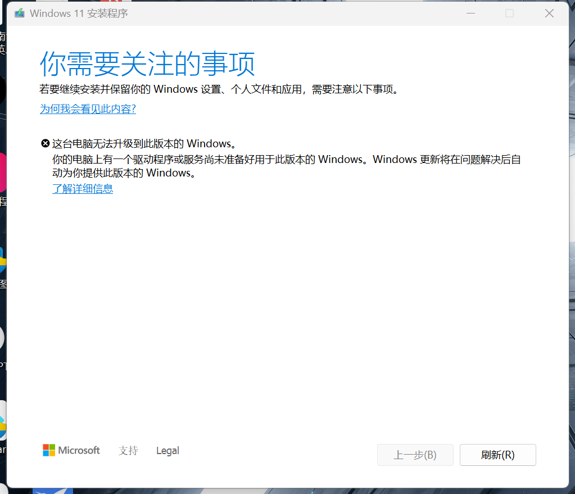Follow the '了解详细信息' link
The width and height of the screenshot is (575, 494).
tap(83, 189)
